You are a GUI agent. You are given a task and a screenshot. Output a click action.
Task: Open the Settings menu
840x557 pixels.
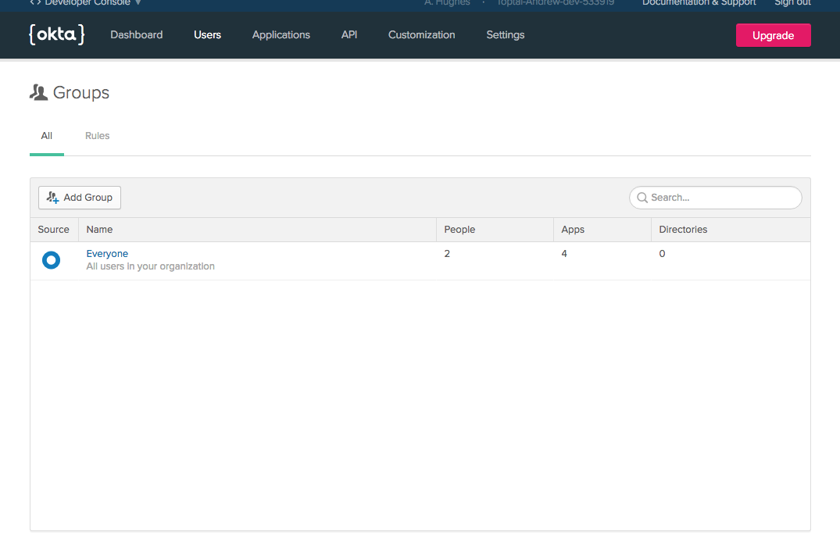click(505, 34)
